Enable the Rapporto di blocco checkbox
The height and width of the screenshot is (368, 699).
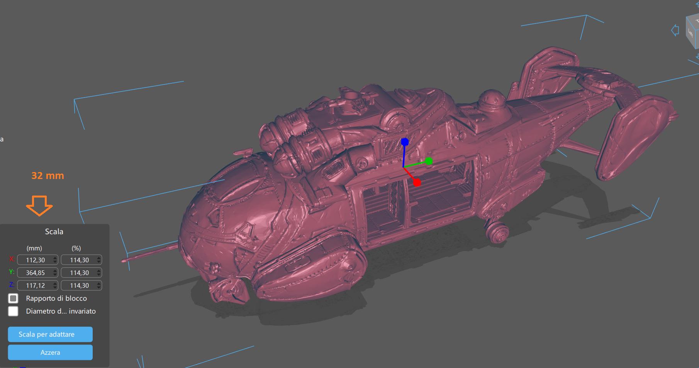[x=14, y=299]
